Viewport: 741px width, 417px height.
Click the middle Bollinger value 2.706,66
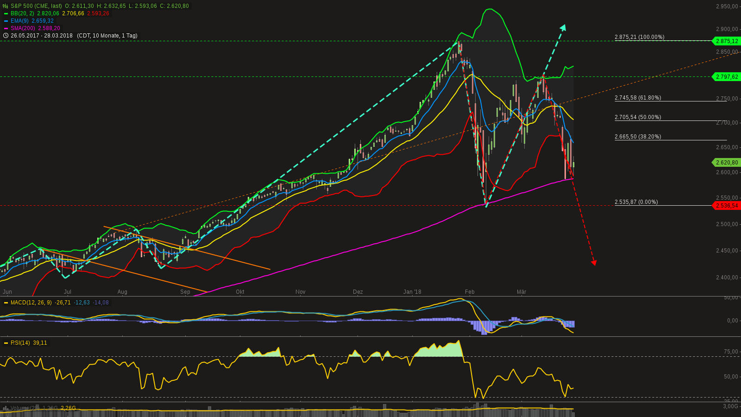[x=73, y=13]
